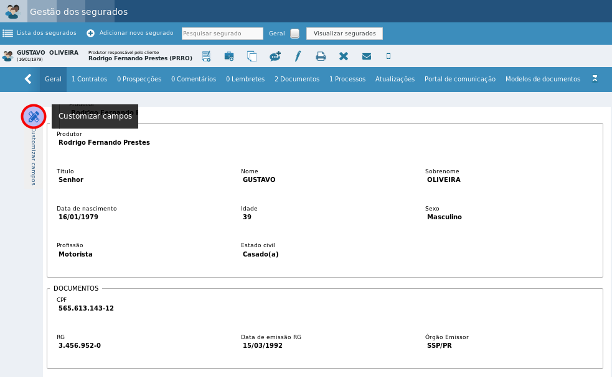
Task: Click the DOCUMENTOS section heading
Action: click(76, 288)
